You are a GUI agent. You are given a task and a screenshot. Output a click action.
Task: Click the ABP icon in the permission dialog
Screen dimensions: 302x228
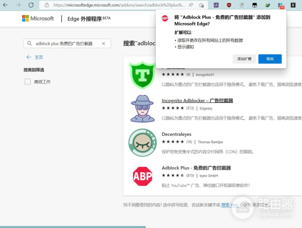pyautogui.click(x=165, y=18)
